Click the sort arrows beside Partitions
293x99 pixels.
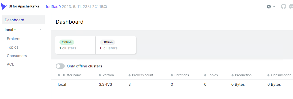coord(172,75)
